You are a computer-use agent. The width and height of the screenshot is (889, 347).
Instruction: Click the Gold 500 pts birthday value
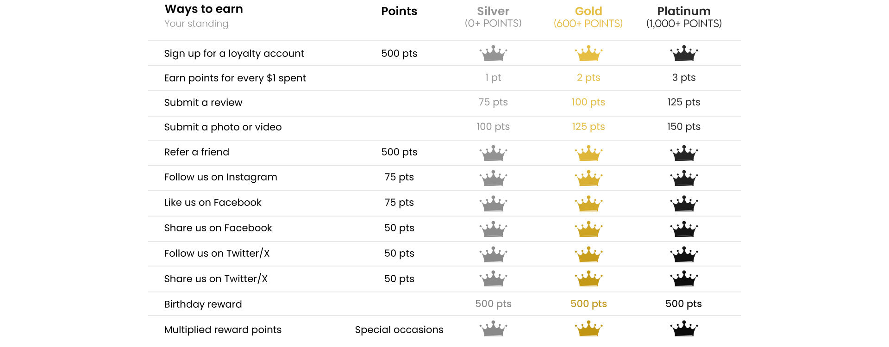[x=588, y=304]
